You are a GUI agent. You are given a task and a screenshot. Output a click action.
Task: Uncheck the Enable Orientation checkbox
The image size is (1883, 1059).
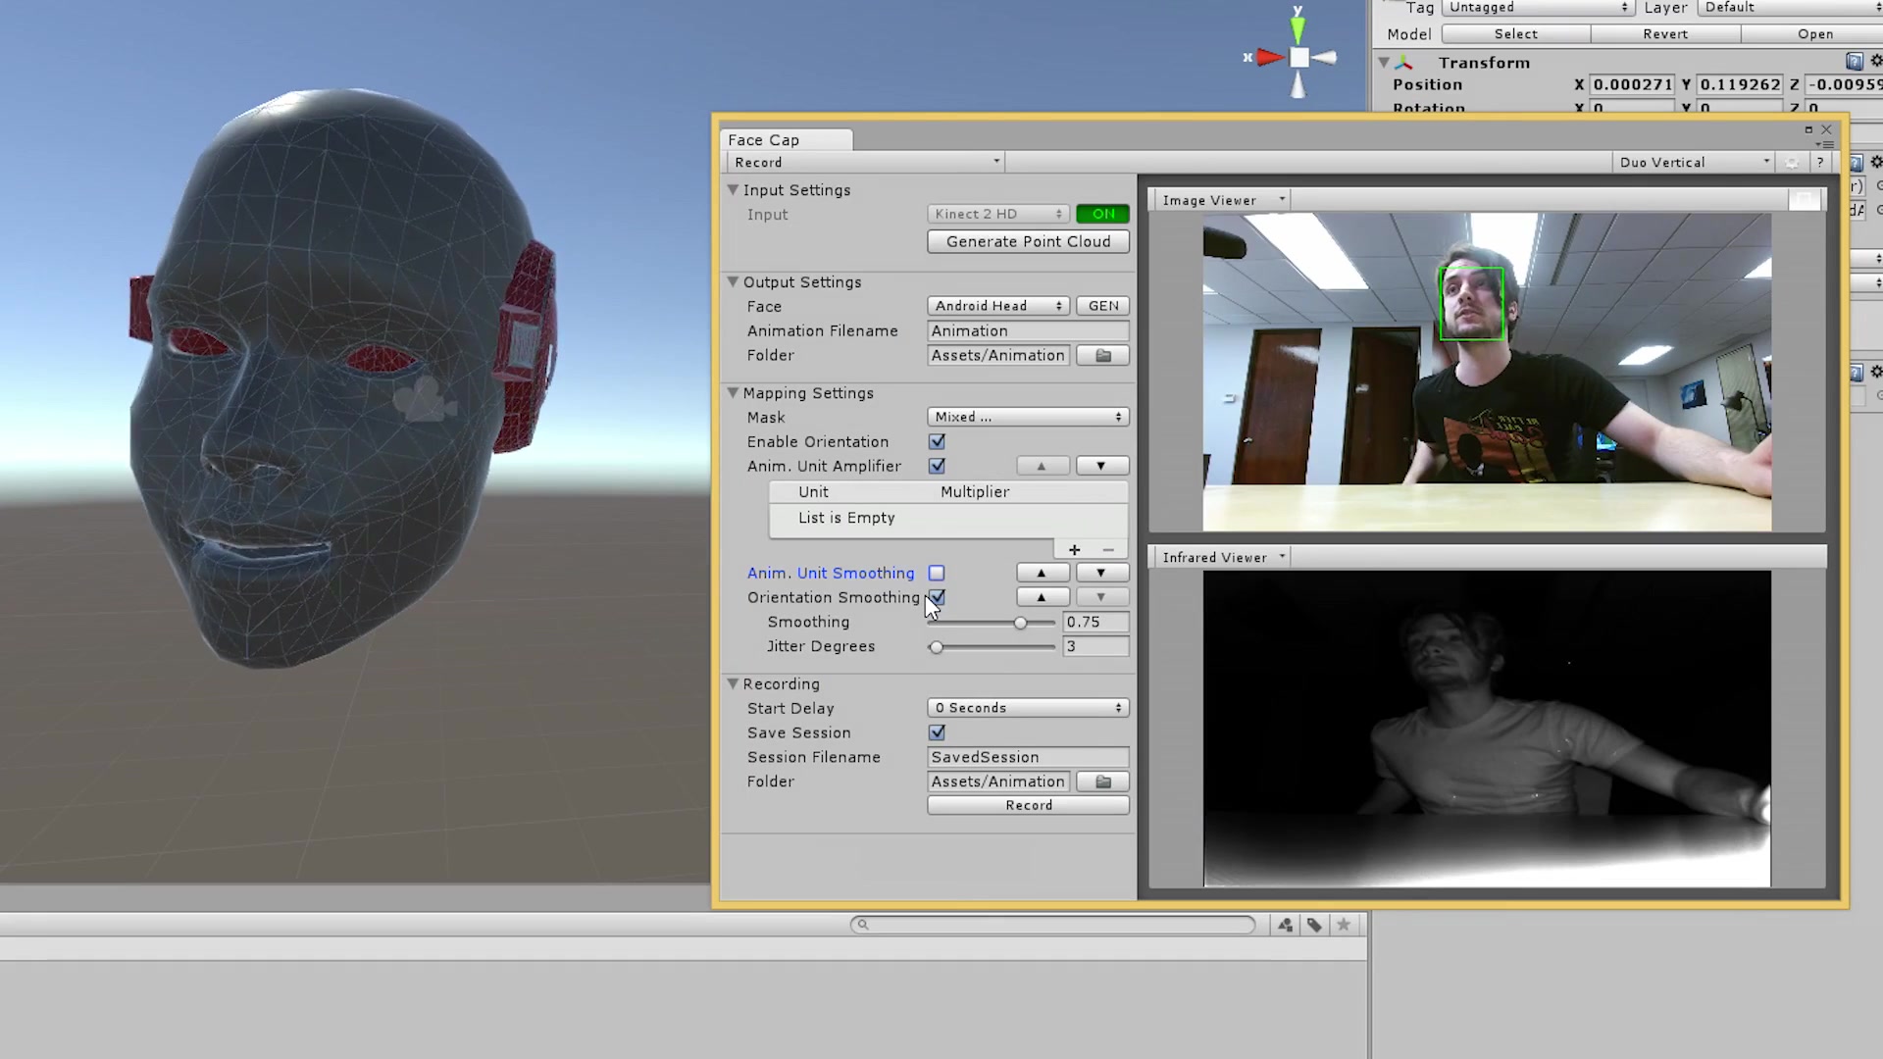(937, 442)
